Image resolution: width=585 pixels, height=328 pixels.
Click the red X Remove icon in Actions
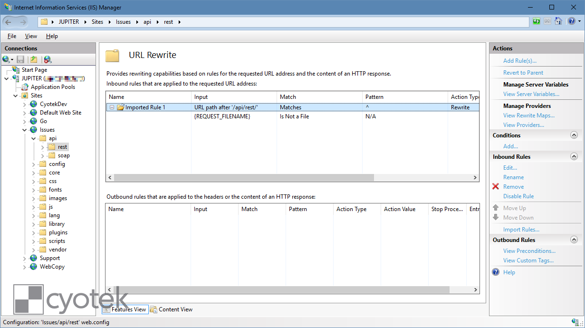click(496, 187)
